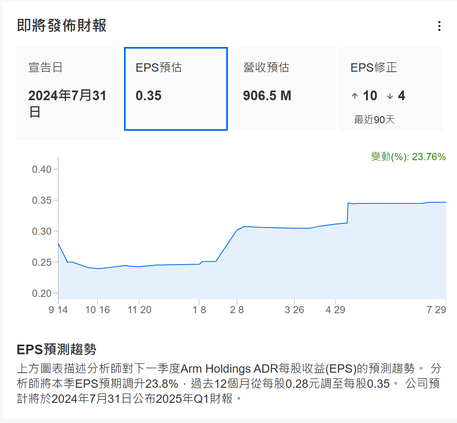Select the 4 29 date on x-axis
This screenshot has height=423, width=457.
[335, 309]
